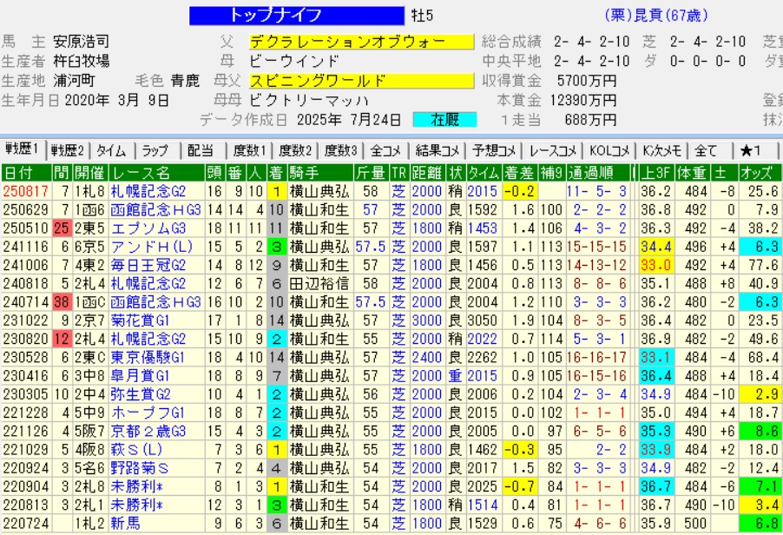Image resolution: width=783 pixels, height=535 pixels.
Task: Open the 配当 tab
Action: click(x=201, y=150)
